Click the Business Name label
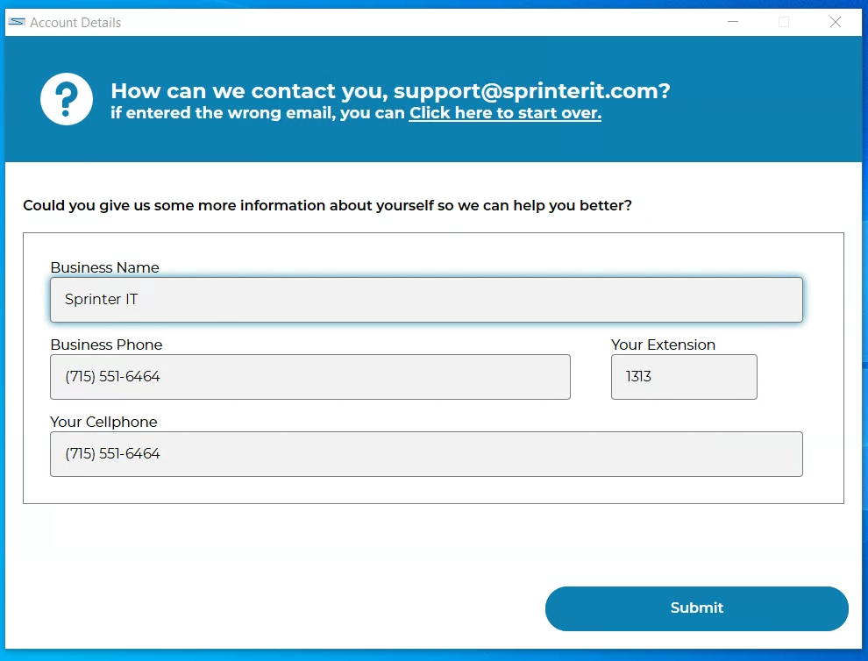The width and height of the screenshot is (868, 661). (104, 267)
